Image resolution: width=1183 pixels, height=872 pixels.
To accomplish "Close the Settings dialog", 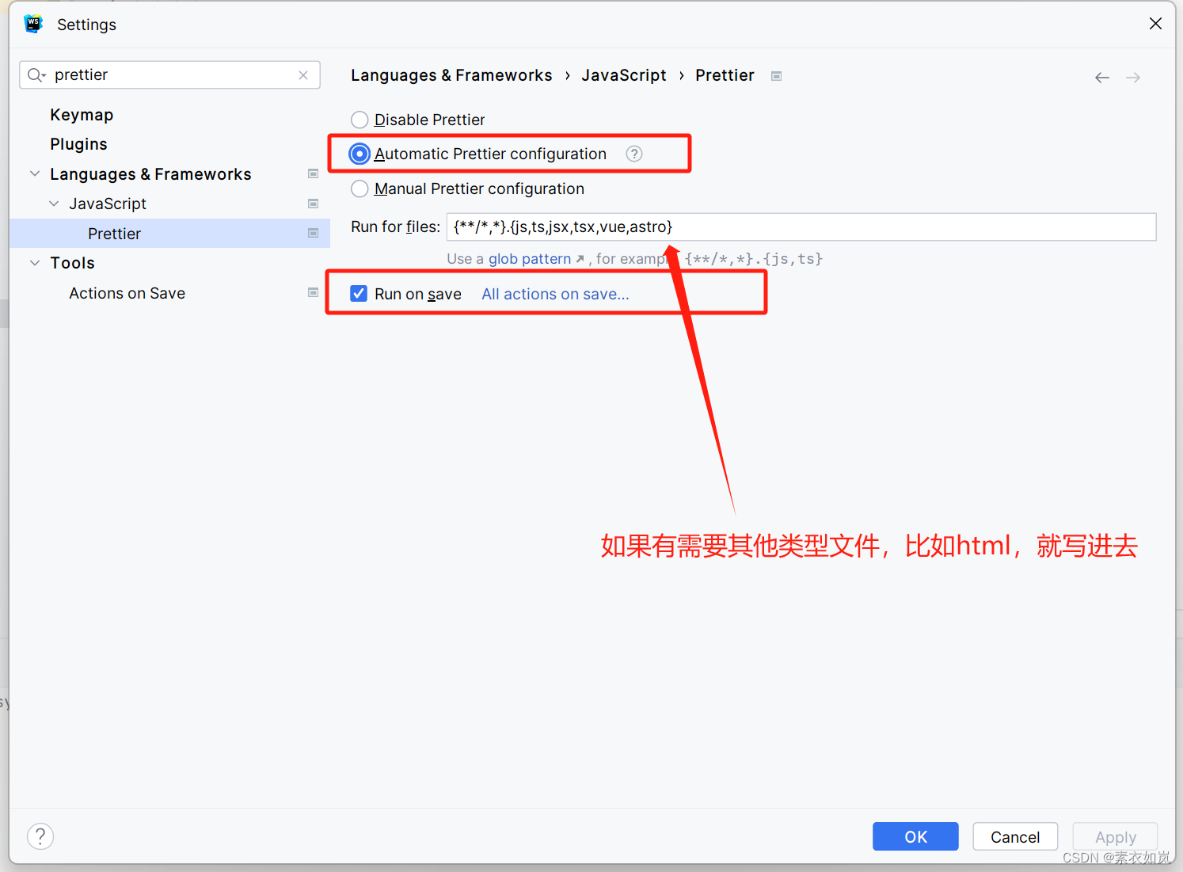I will tap(1155, 24).
